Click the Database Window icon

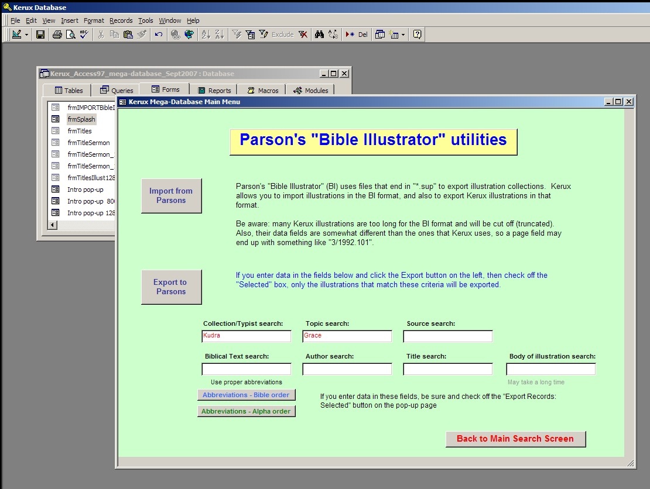point(380,35)
